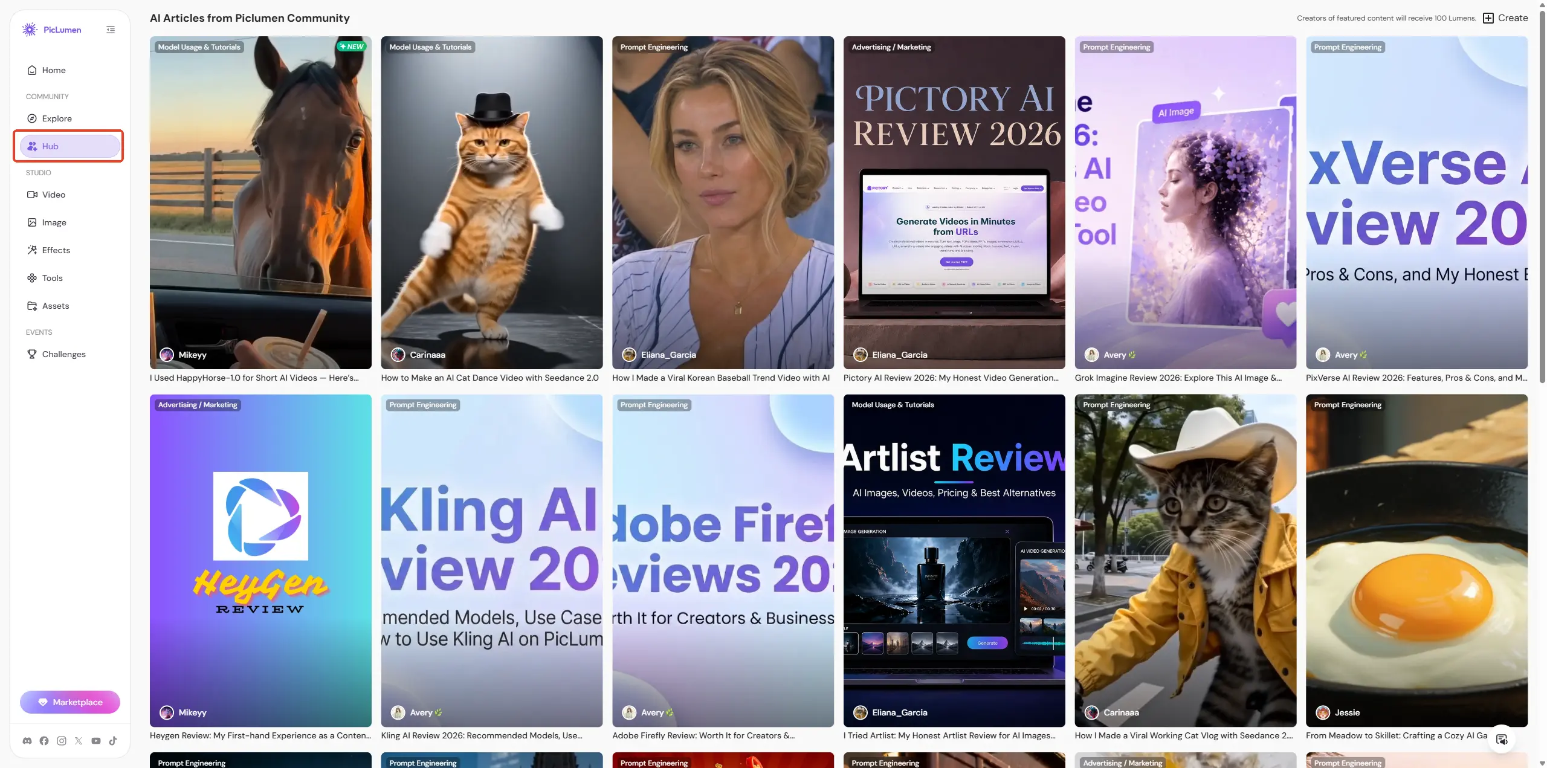Open the HeyGen Review cover thumbnail
Image resolution: width=1547 pixels, height=768 pixels.
pos(260,561)
